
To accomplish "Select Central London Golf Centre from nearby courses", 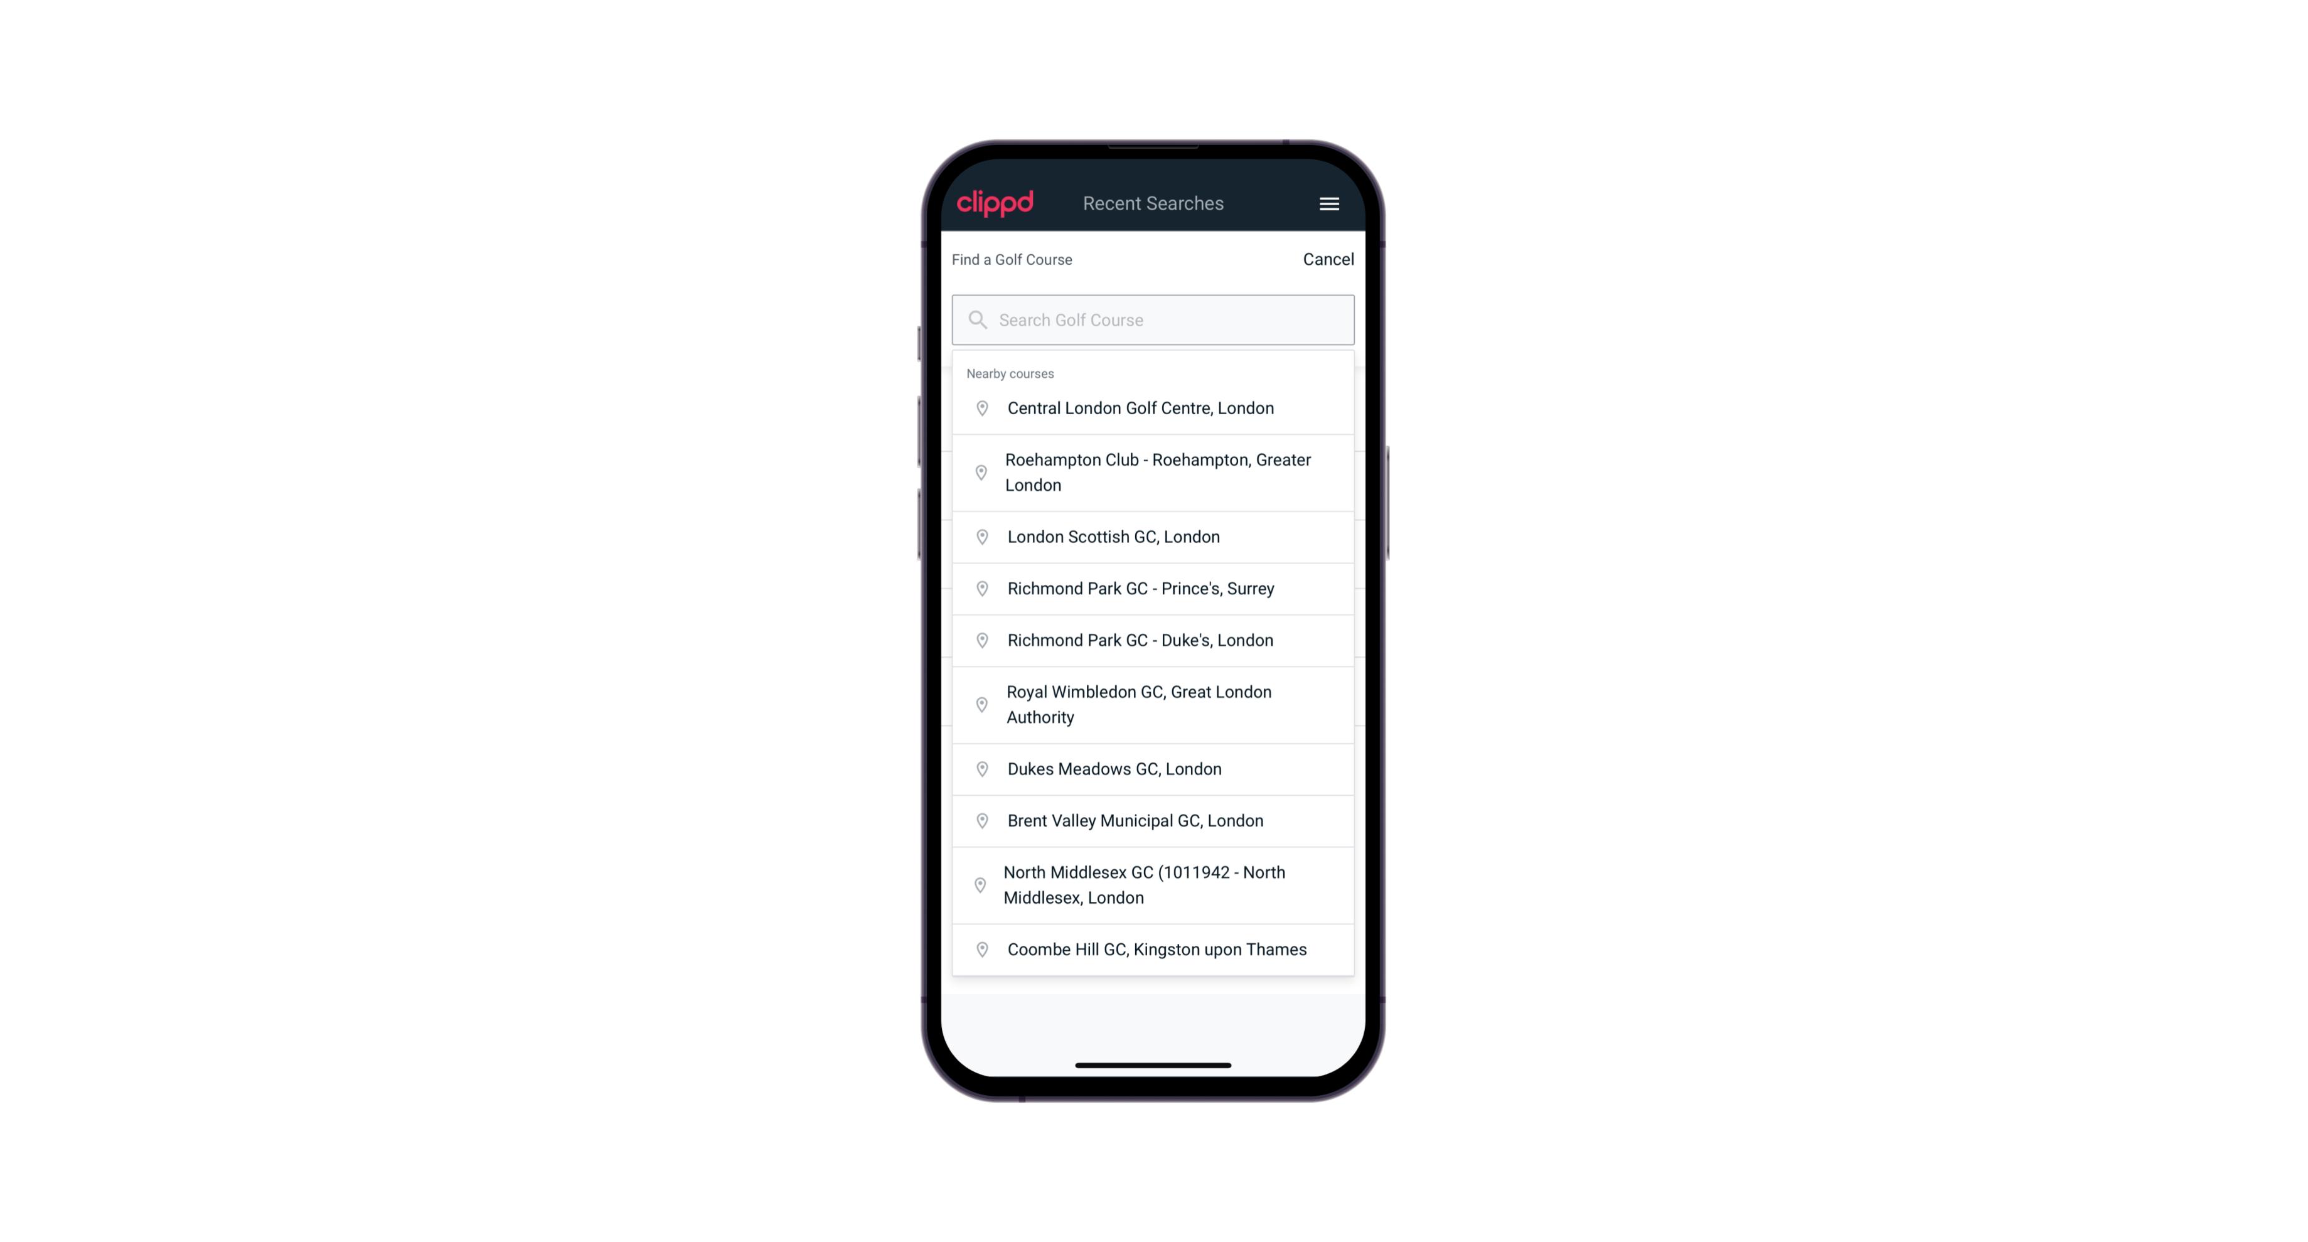I will click(1153, 407).
